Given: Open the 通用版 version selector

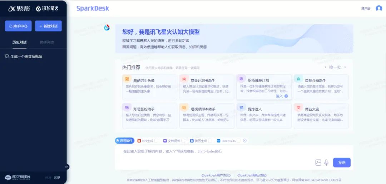Looking at the screenshot, I should click(x=366, y=9).
